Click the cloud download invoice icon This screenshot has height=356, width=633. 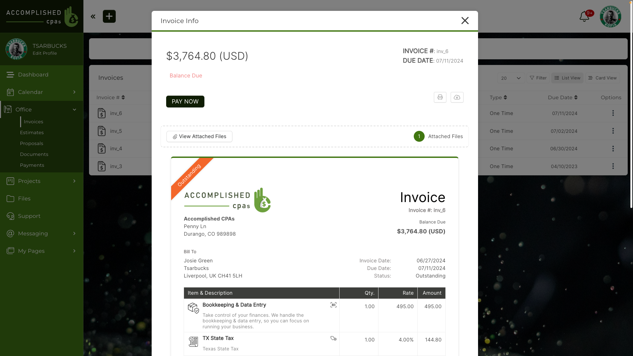tap(457, 97)
